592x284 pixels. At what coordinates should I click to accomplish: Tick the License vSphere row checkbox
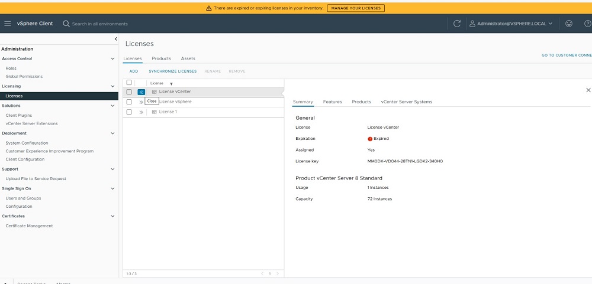tap(129, 102)
